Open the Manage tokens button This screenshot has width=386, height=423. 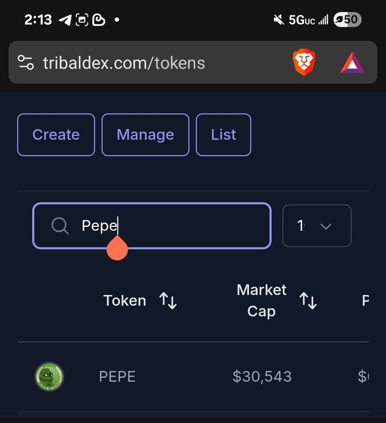(145, 134)
